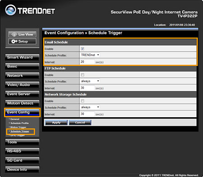Open the Event Config menu
Screen dimensions: 203x177
(x=22, y=112)
